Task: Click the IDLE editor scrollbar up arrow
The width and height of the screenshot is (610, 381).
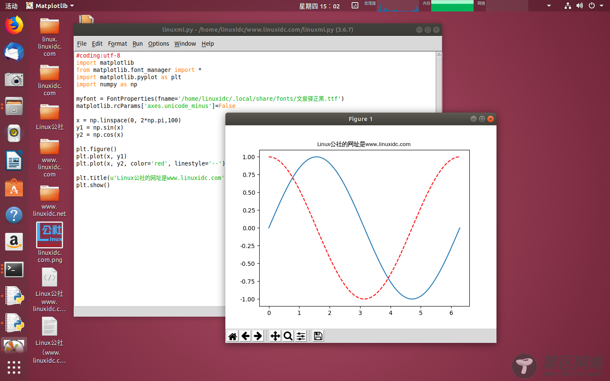Action: (x=439, y=54)
